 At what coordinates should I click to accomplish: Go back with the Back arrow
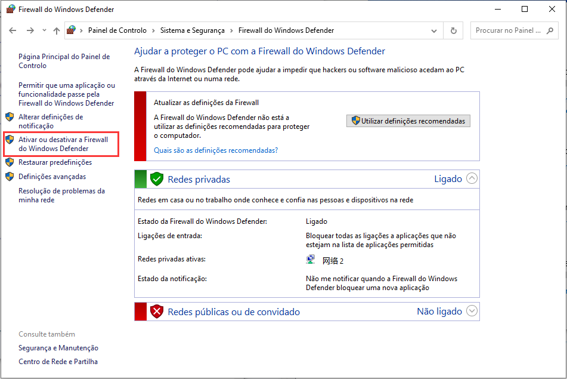tap(13, 30)
